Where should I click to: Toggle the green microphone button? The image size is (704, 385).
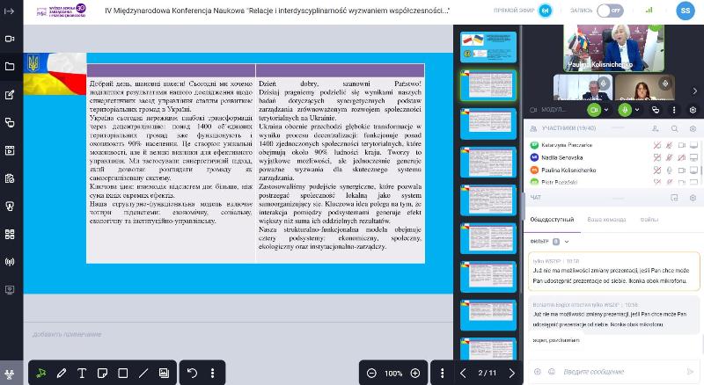click(x=625, y=110)
